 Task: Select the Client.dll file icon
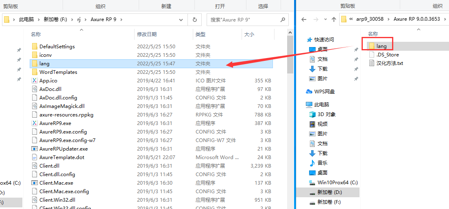coord(35,166)
